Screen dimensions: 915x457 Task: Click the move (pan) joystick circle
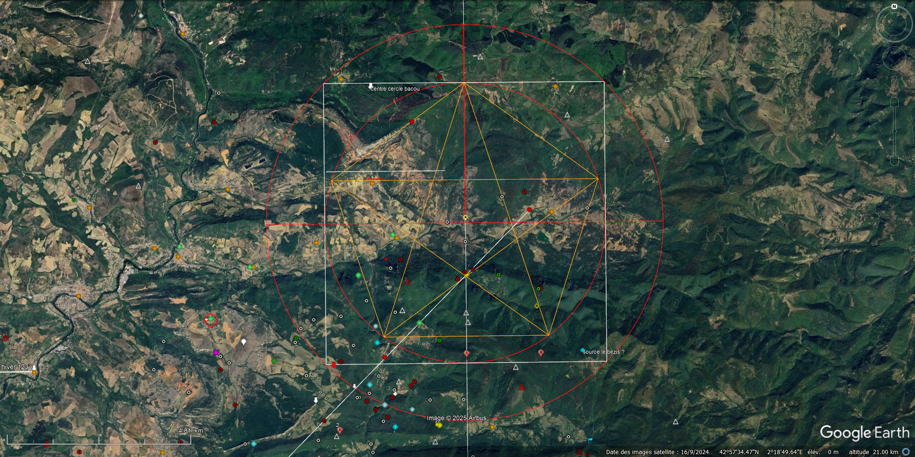[x=894, y=58]
